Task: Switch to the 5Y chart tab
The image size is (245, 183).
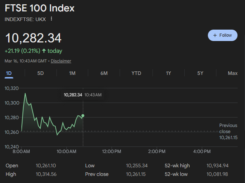Action: coord(200,73)
